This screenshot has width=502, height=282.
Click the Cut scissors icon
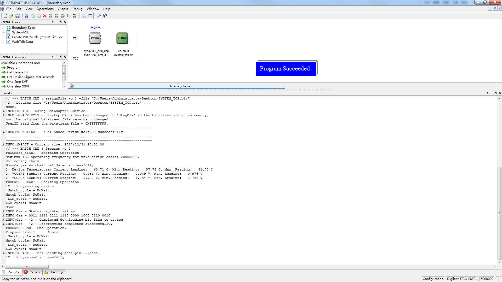[x=26, y=16]
